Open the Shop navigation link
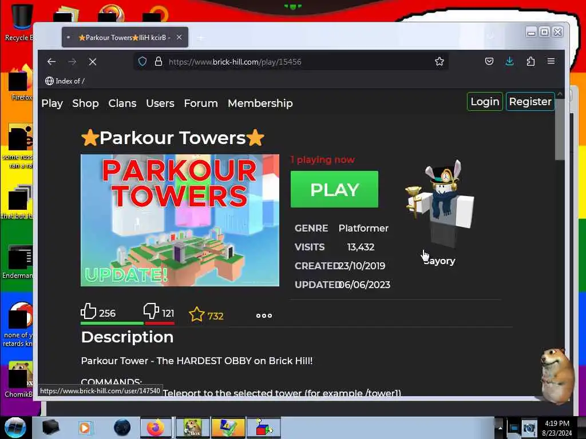Screen dimensions: 586x439 click(x=85, y=103)
